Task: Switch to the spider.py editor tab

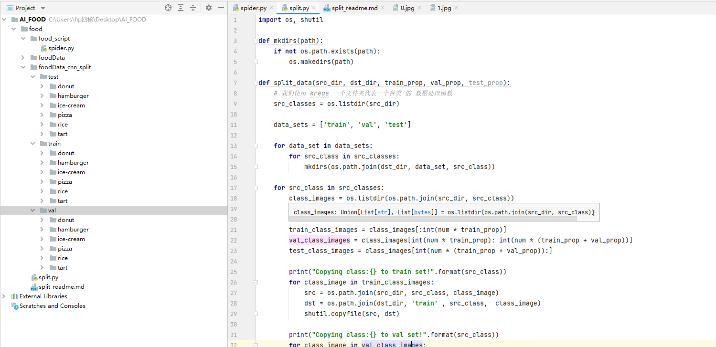Action: pyautogui.click(x=254, y=8)
